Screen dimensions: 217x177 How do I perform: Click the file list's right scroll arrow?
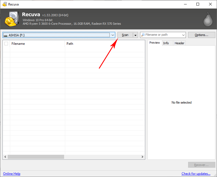(x=142, y=157)
